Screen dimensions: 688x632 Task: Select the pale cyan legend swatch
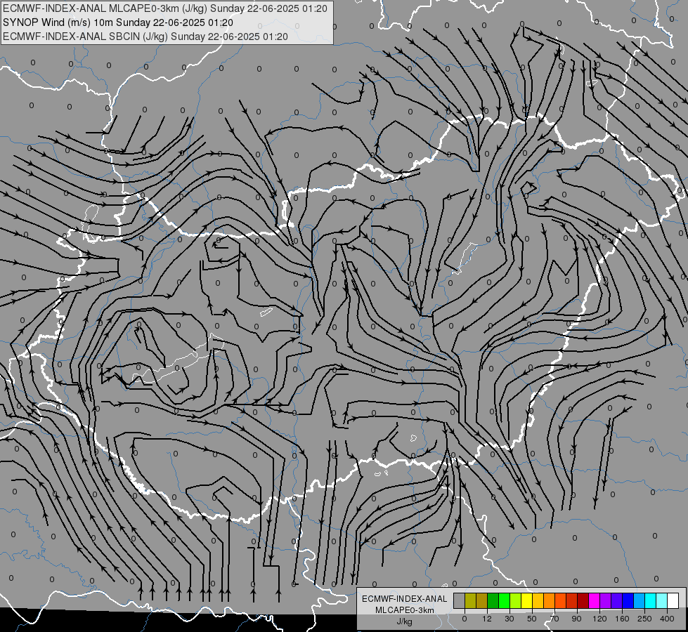pyautogui.click(x=662, y=600)
